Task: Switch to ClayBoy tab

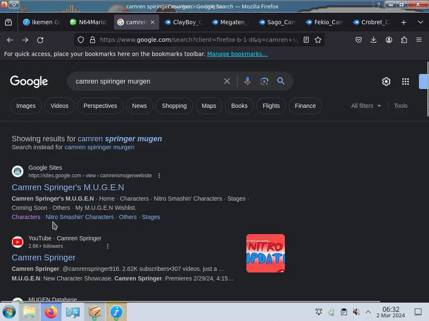Action: (x=183, y=22)
